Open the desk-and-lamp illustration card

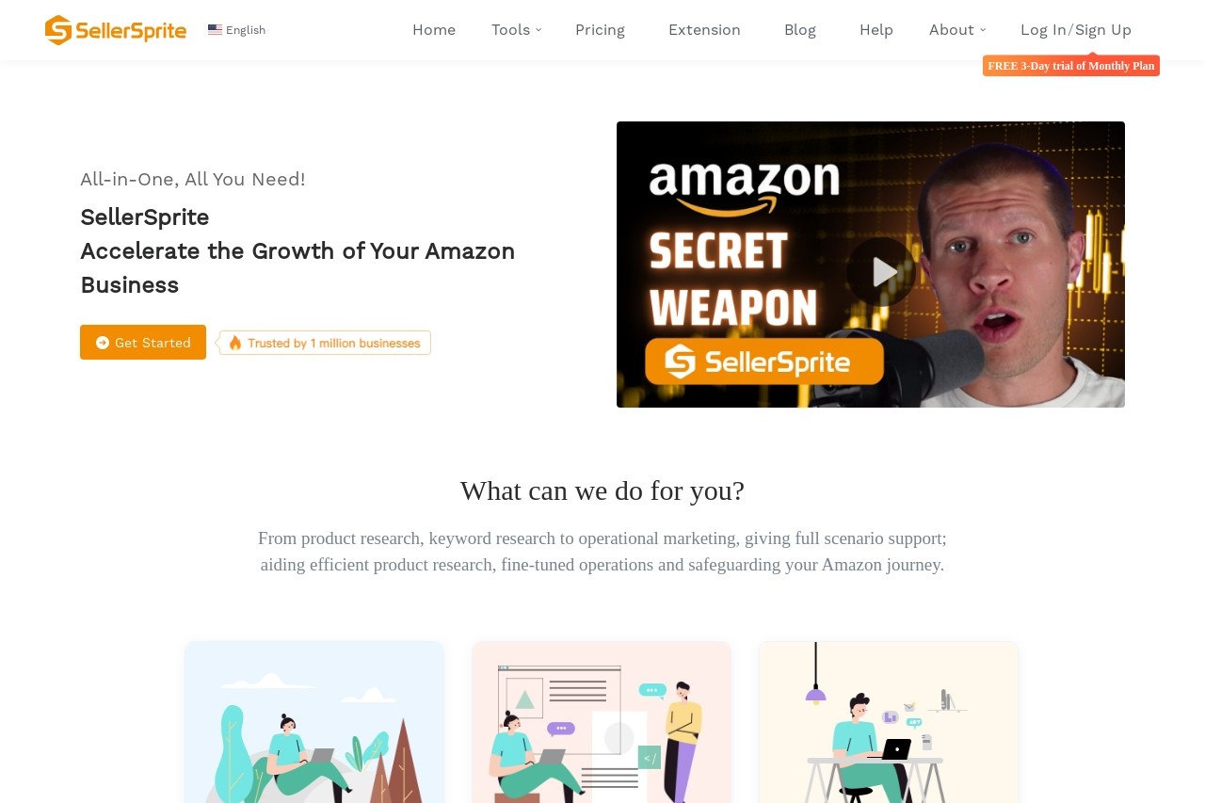pyautogui.click(x=889, y=722)
